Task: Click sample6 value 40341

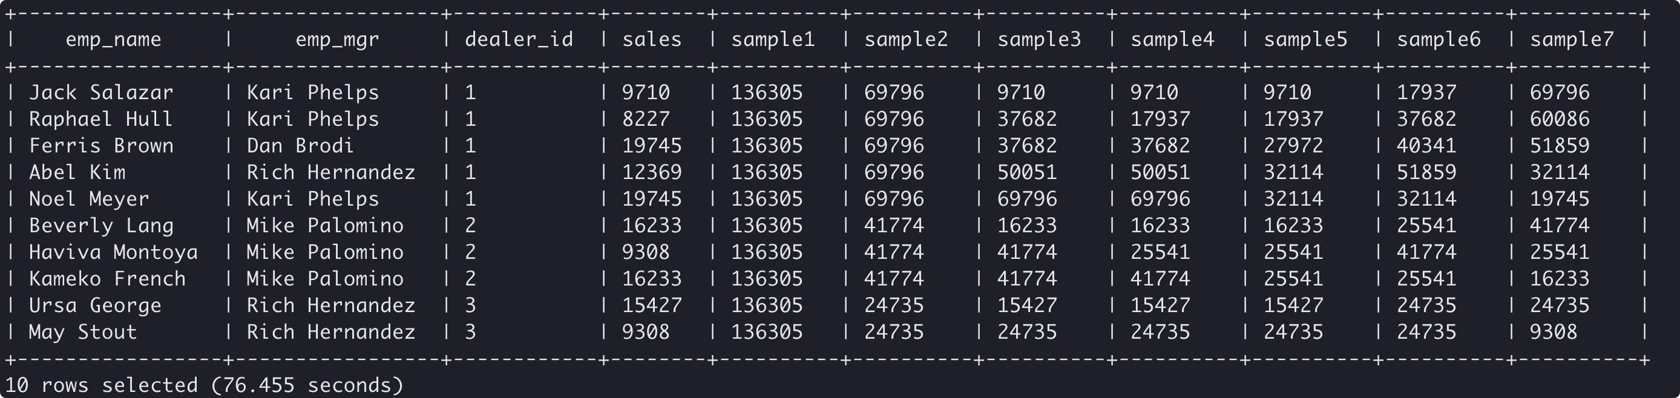Action: [1426, 146]
